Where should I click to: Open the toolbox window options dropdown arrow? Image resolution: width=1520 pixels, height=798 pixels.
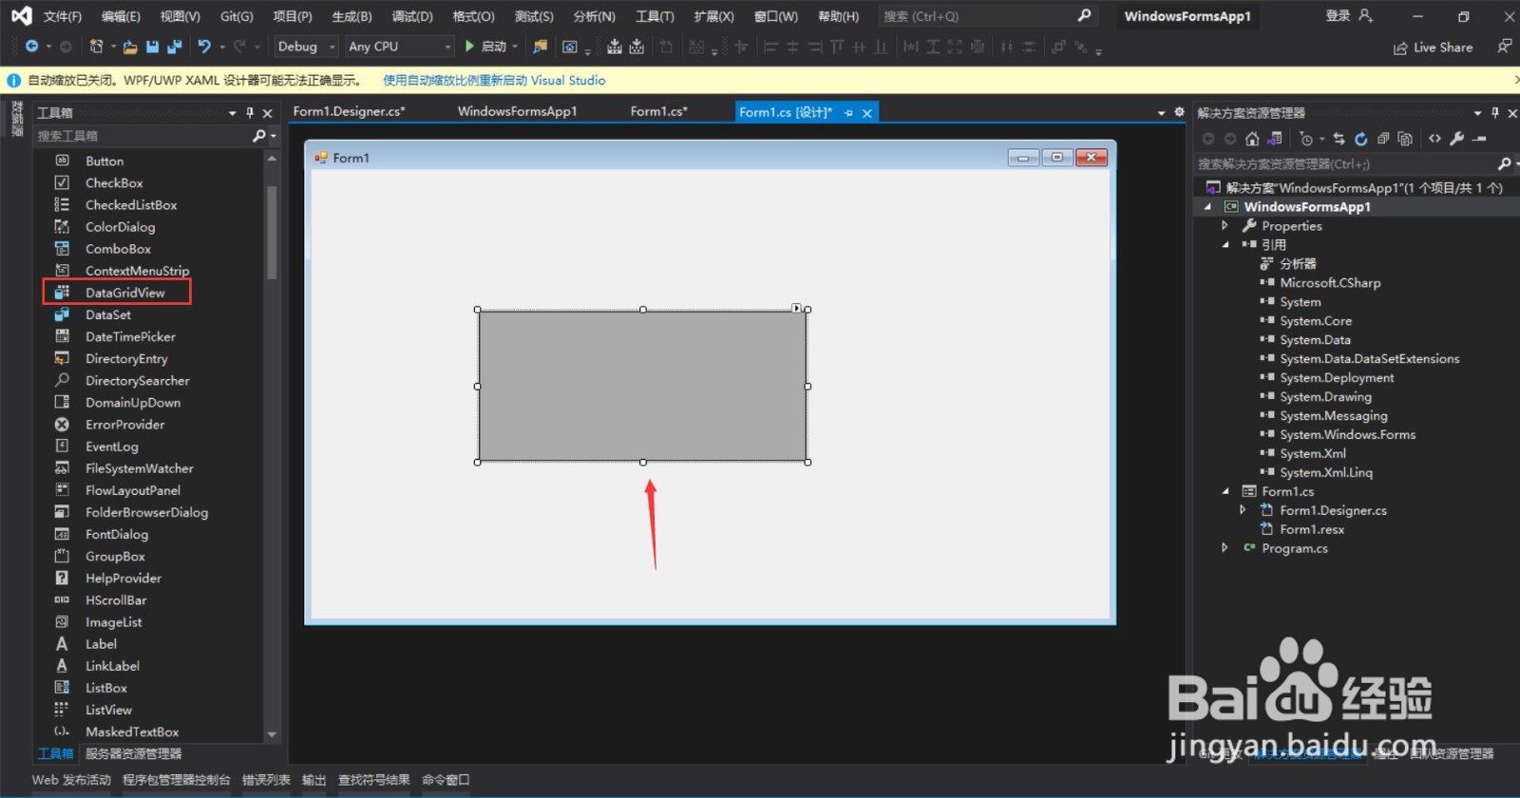(x=233, y=112)
